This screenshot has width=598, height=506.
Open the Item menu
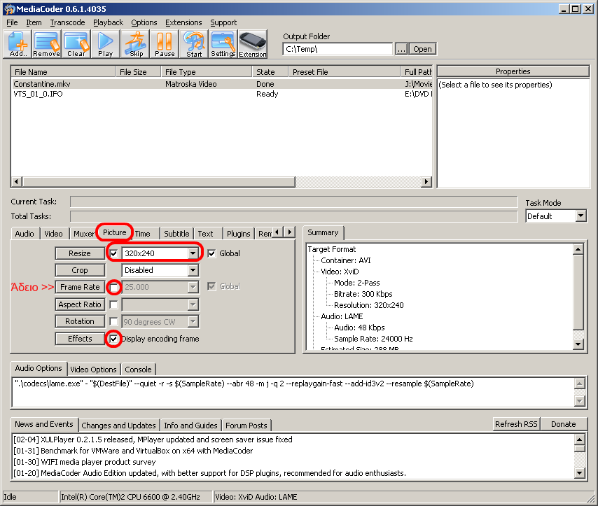pos(34,22)
